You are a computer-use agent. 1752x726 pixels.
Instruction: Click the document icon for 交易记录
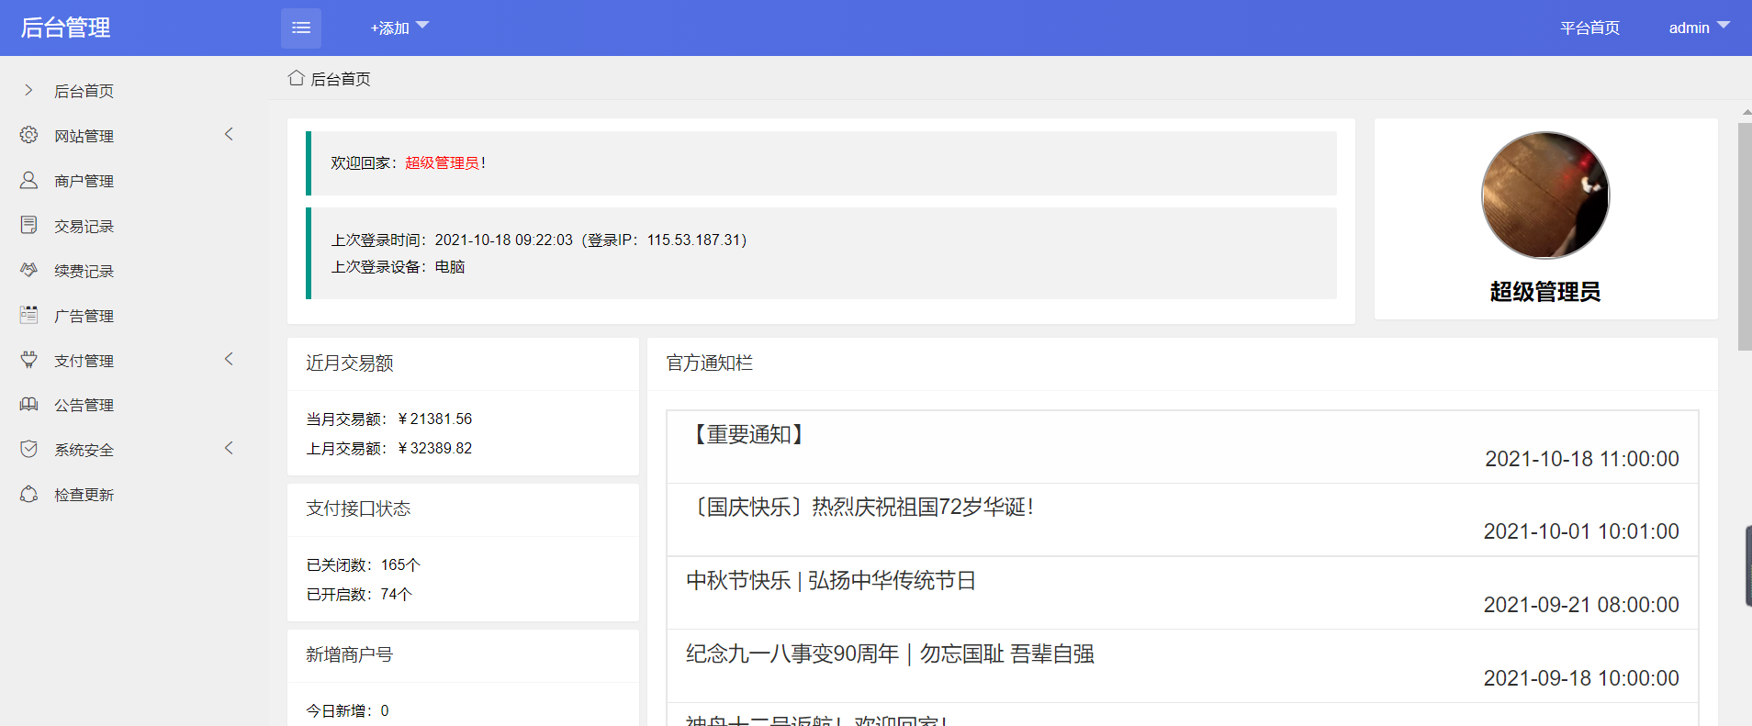[29, 225]
